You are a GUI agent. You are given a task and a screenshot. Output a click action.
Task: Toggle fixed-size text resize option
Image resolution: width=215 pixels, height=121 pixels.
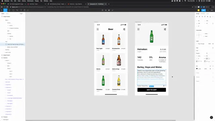[209, 58]
